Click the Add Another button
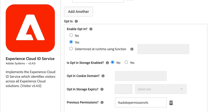The width and height of the screenshot is (217, 112). coord(78,12)
